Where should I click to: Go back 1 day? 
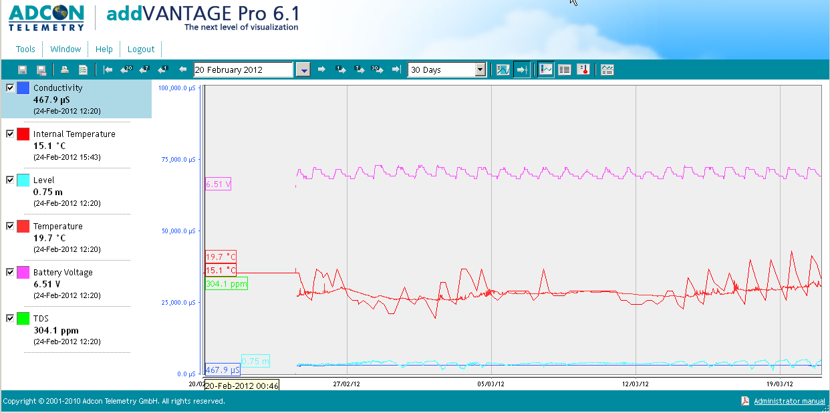[162, 70]
